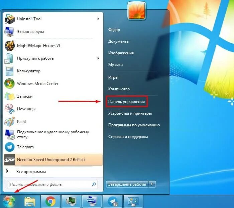Expand Приступая к работе submenu arrow
The height and width of the screenshot is (208, 234).
pyautogui.click(x=98, y=58)
